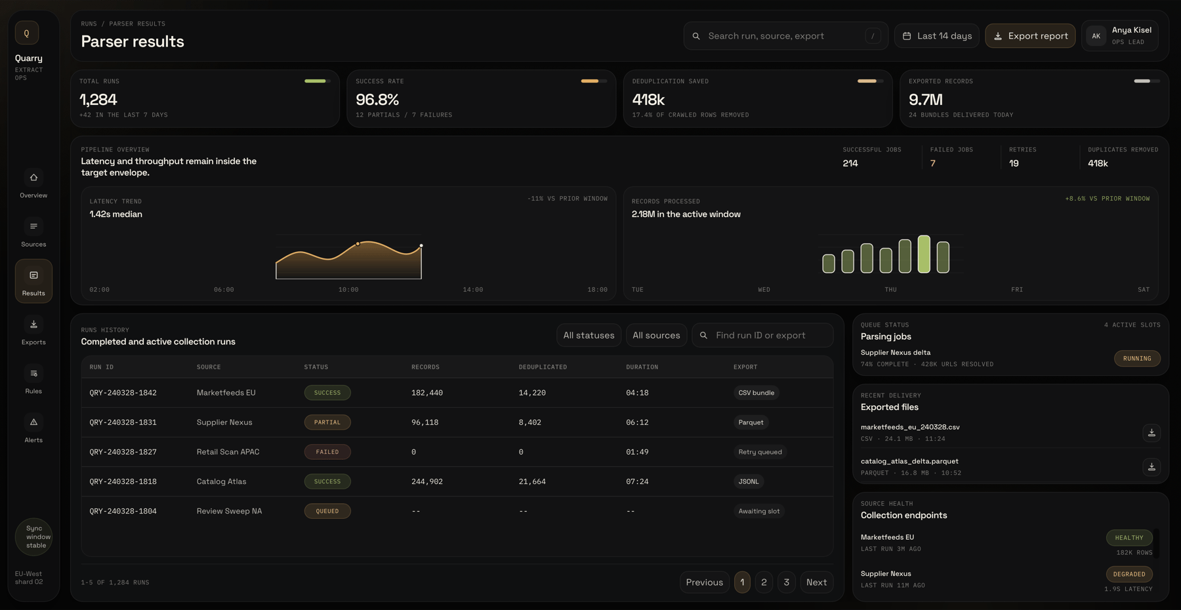Click the Collection endpoints panel scrollbar
The image size is (1181, 610).
tap(1157, 543)
